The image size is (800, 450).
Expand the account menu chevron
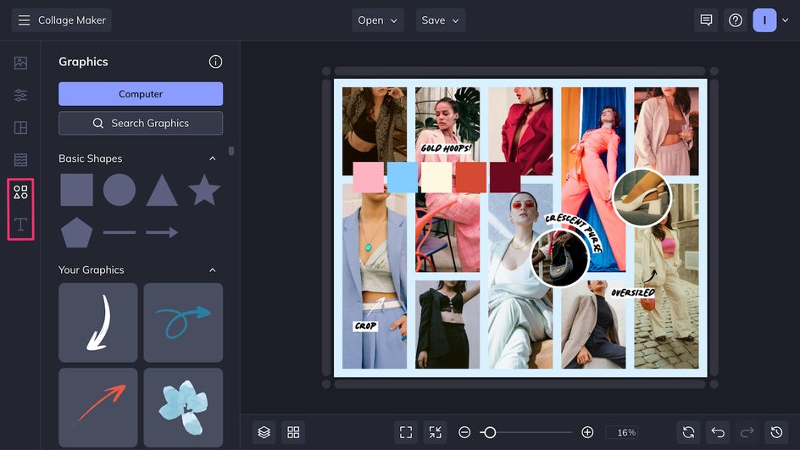point(786,20)
